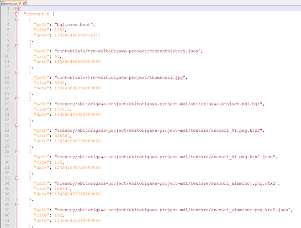This screenshot has width=301, height=228.
Task: Click the anamori_01.png.ktx2.json path string
Action: [x=165, y=157]
